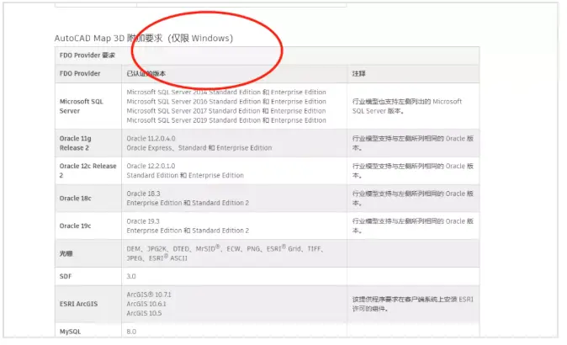Select the 'Oracle 11.2.0.4.0' version text
Viewport: 567px width, 345px height.
pos(151,139)
